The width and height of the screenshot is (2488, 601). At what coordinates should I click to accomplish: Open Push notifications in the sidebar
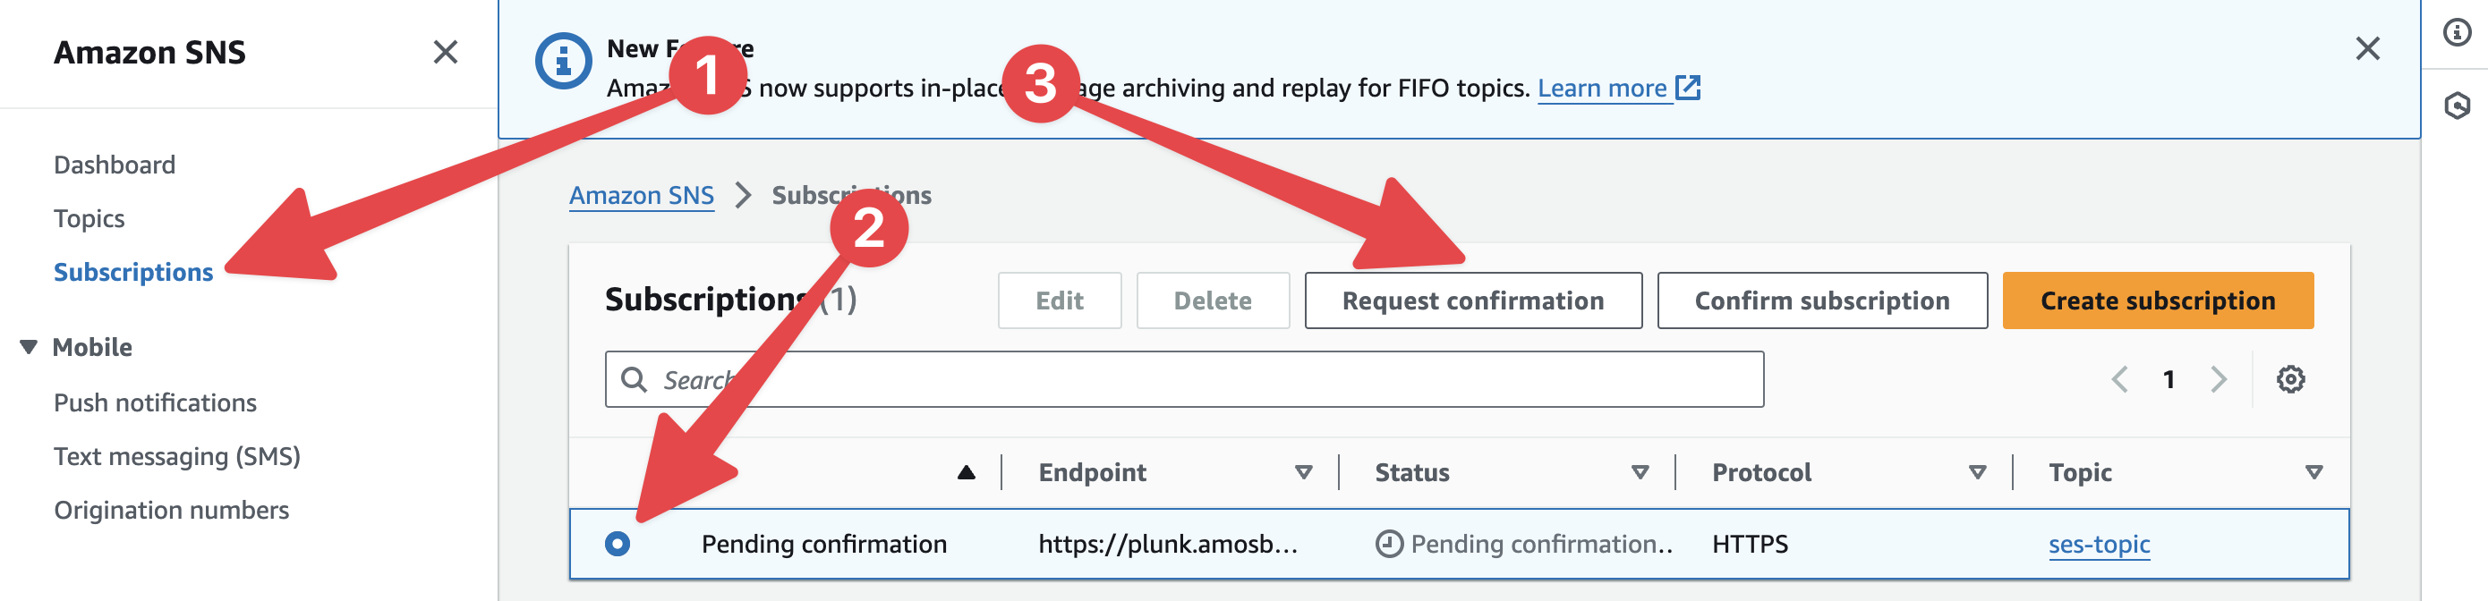[x=155, y=402]
